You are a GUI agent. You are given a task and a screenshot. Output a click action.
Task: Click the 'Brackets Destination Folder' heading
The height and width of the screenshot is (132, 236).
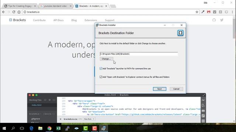pos(116,33)
